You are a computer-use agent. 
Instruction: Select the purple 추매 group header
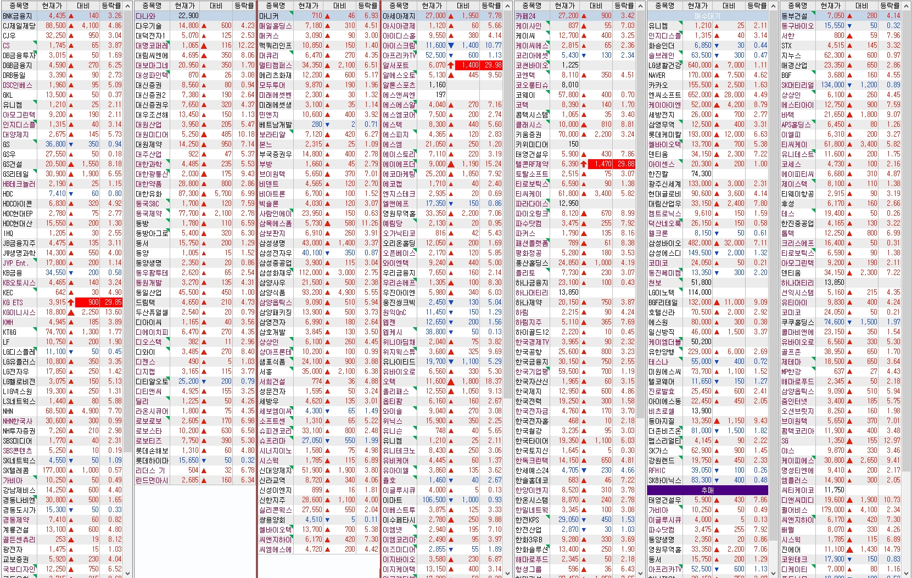[707, 490]
